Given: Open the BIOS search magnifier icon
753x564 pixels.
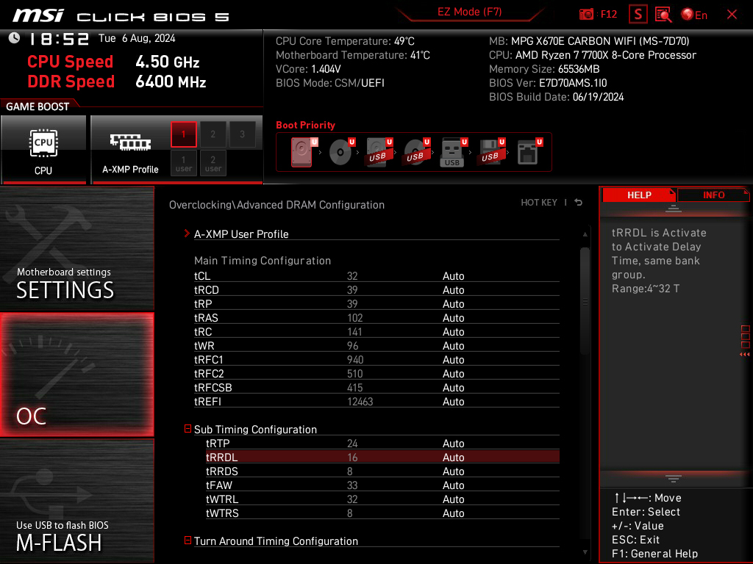Looking at the screenshot, I should (663, 14).
